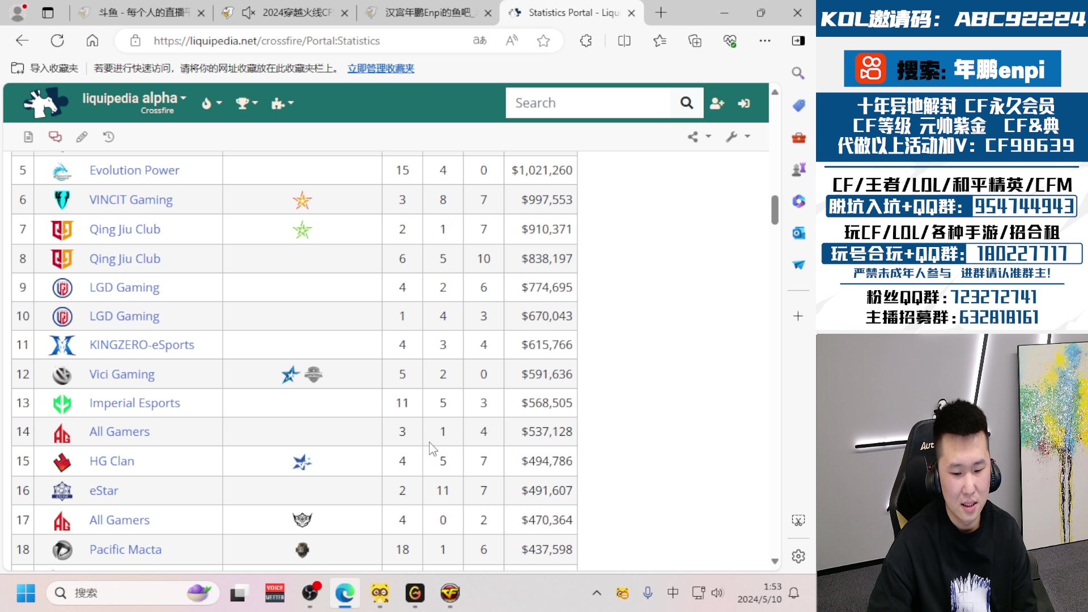Open the page history icon
The image size is (1088, 612).
pyautogui.click(x=108, y=137)
